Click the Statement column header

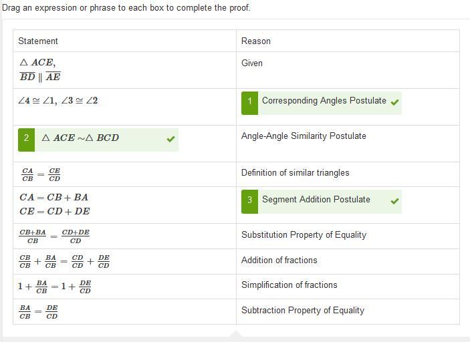(38, 41)
